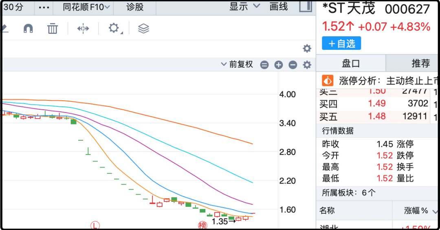
Task: Click the 最高 value 1.52
Action: [x=385, y=167]
